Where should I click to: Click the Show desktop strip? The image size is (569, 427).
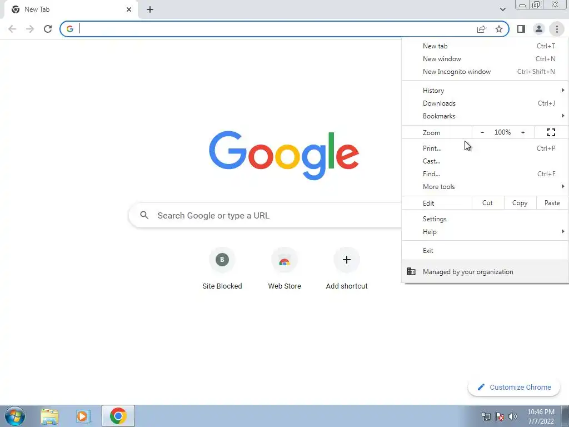(x=565, y=416)
